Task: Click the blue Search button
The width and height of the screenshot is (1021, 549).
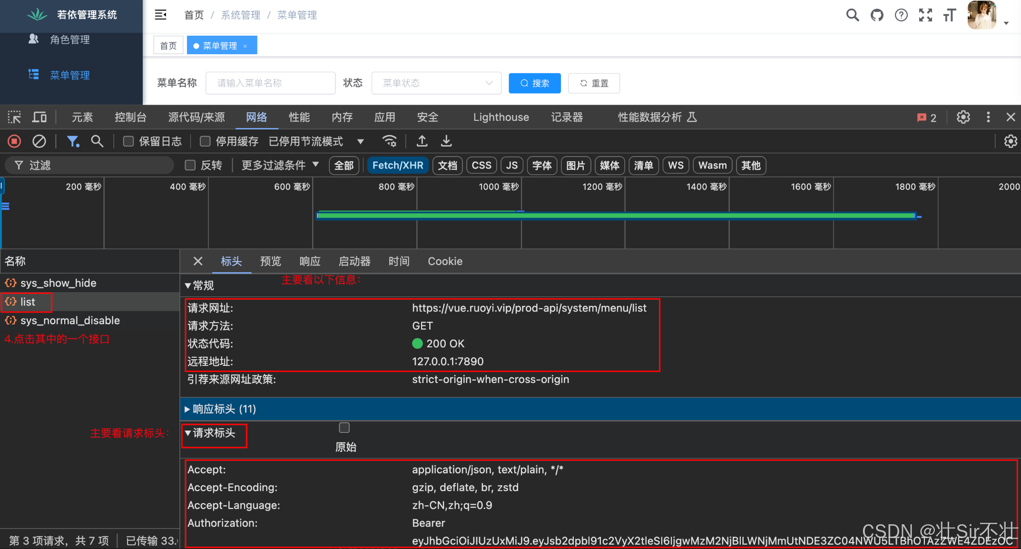Action: coord(534,83)
